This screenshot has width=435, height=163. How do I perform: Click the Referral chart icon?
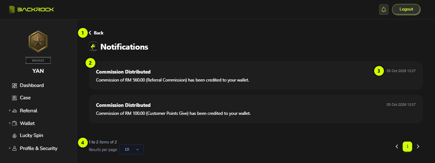(14, 111)
